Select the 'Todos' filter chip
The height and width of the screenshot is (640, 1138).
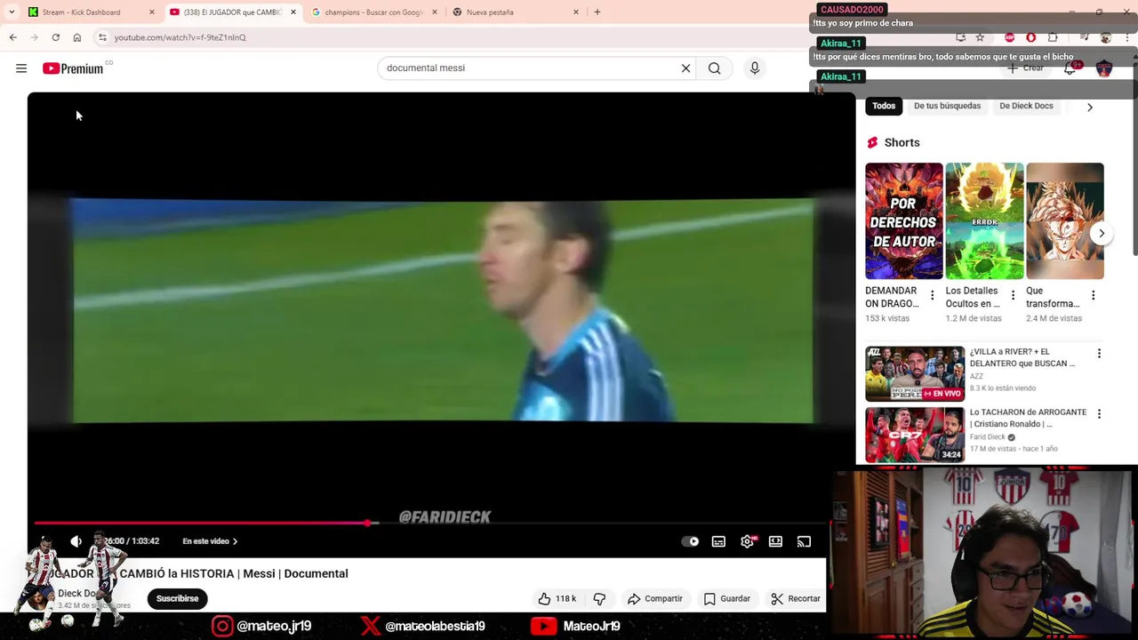pyautogui.click(x=884, y=106)
